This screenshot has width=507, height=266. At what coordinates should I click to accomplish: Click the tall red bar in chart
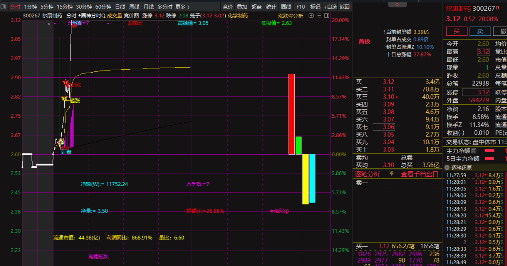291,114
